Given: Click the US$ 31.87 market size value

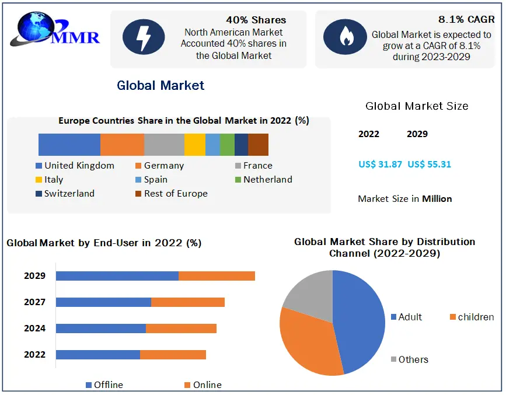Looking at the screenshot, I should click(380, 165).
